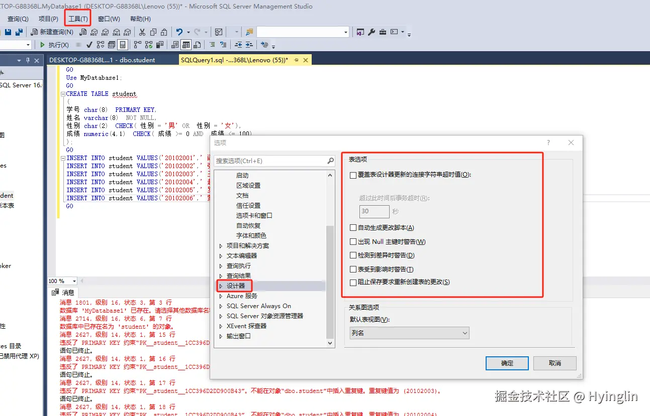Open the 默认表视图 列名 dropdown
Image resolution: width=650 pixels, height=416 pixels.
409,333
